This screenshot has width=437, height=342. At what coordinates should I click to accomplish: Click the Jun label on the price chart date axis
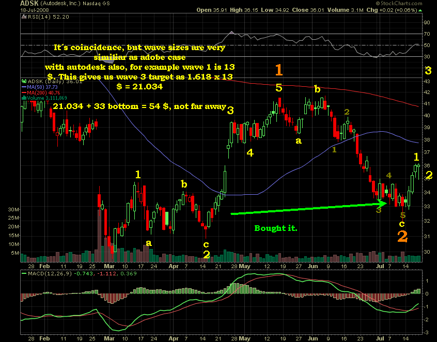[313, 266]
